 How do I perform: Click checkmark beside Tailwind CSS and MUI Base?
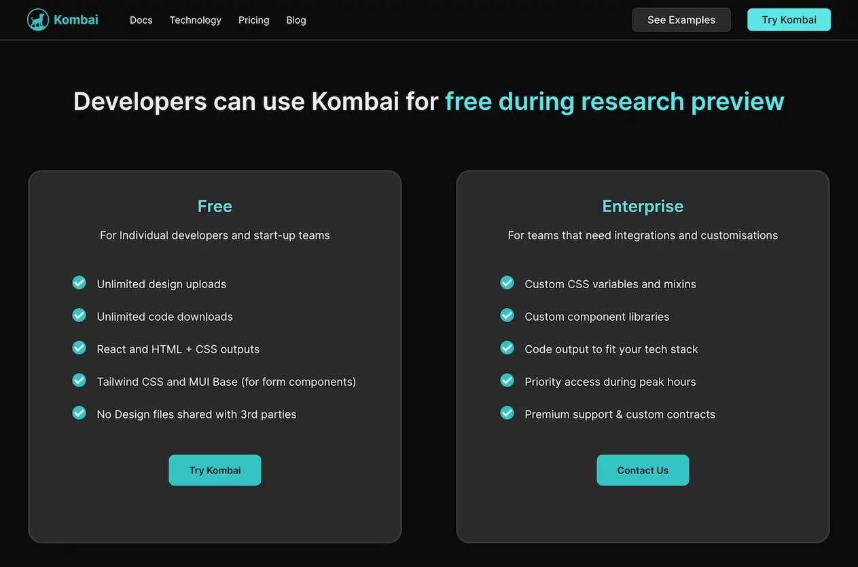click(79, 380)
